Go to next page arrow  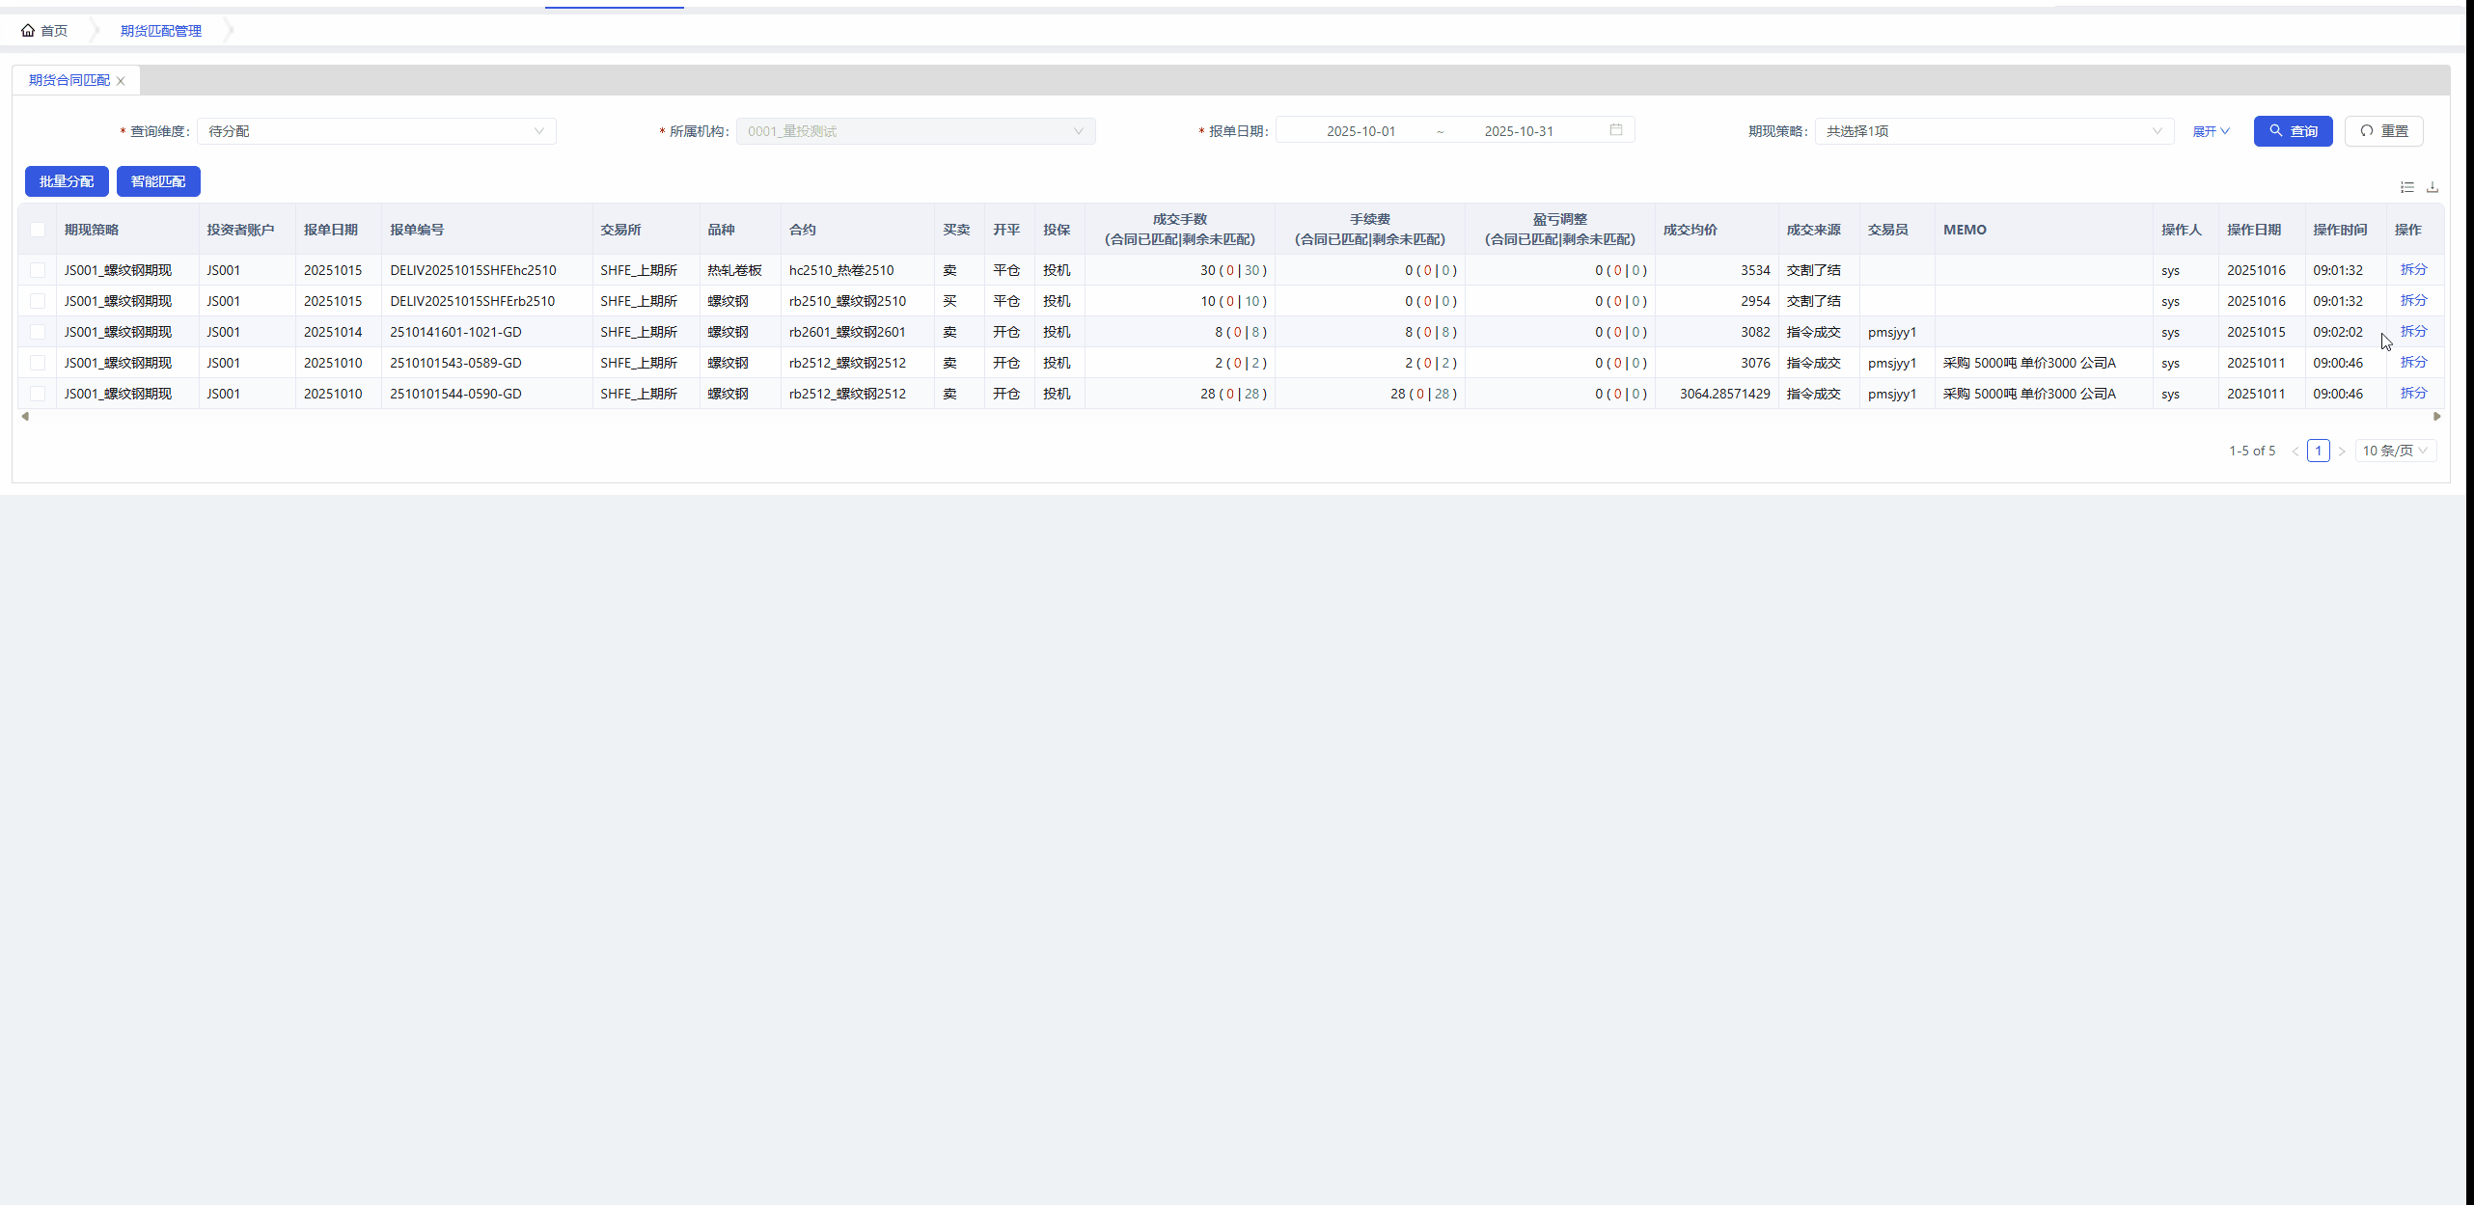(x=2342, y=452)
